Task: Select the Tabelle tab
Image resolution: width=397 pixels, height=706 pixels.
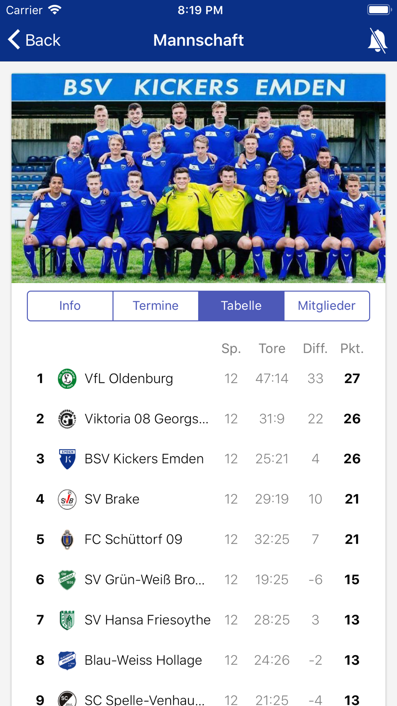Action: [241, 306]
